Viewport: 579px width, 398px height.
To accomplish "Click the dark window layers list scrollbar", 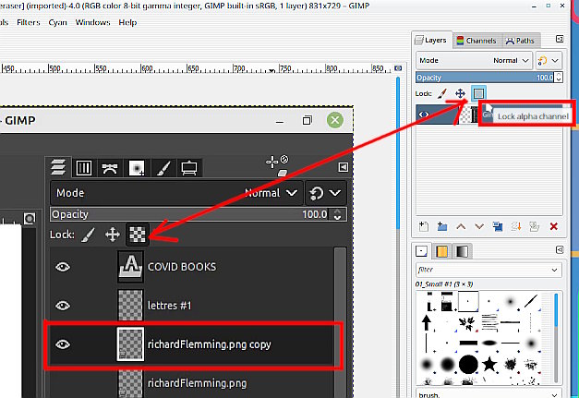I will click(340, 321).
